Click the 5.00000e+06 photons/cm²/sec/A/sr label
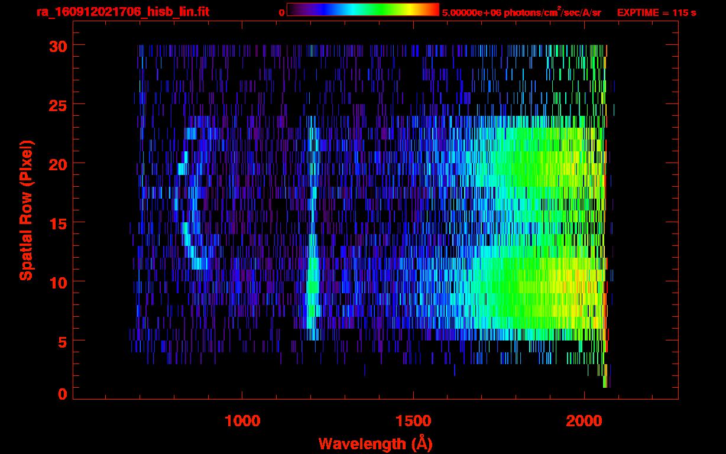 click(521, 12)
